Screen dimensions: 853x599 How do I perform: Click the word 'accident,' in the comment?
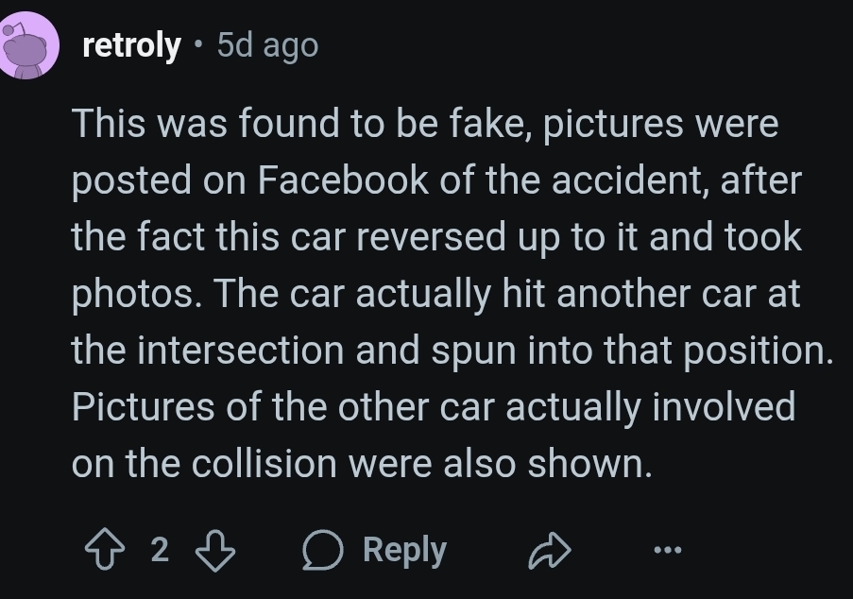pyautogui.click(x=630, y=180)
